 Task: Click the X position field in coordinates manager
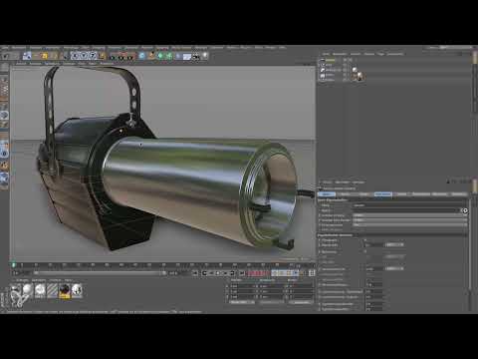tap(242, 285)
